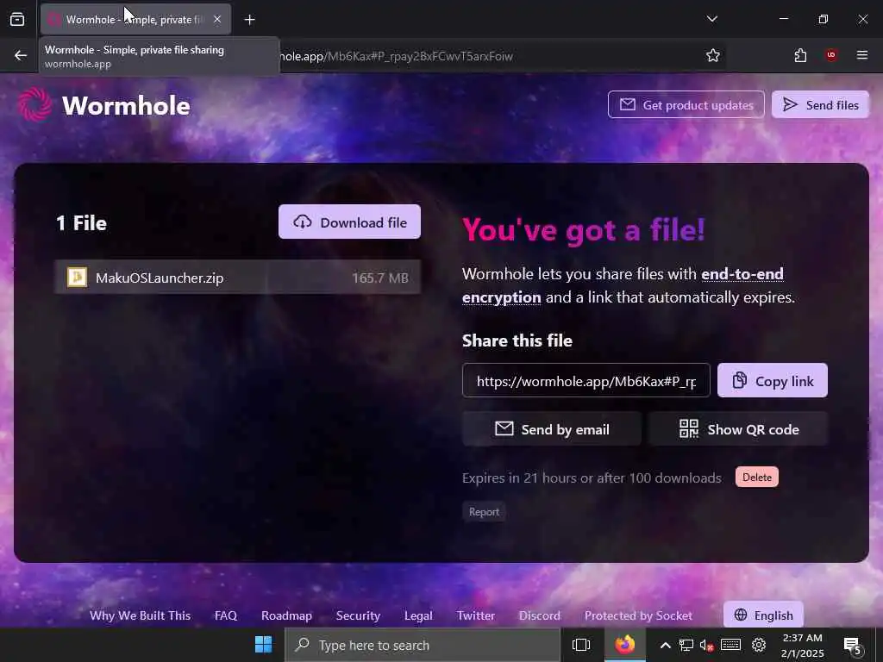Viewport: 883px width, 662px height.
Task: Open Firefox View icon in tab bar
Action: 17,20
